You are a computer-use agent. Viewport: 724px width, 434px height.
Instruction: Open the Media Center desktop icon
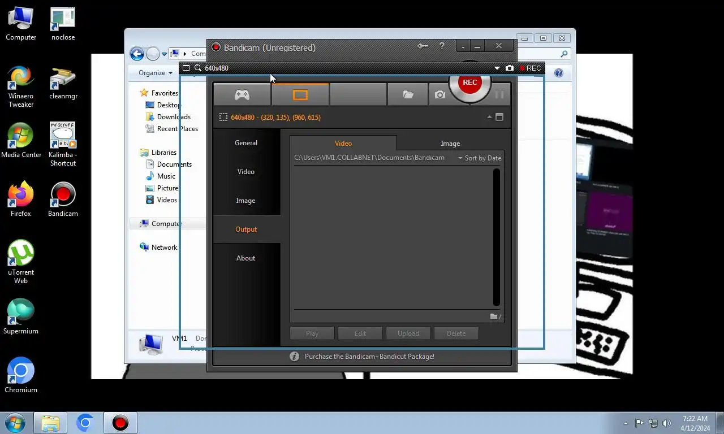pos(21,141)
